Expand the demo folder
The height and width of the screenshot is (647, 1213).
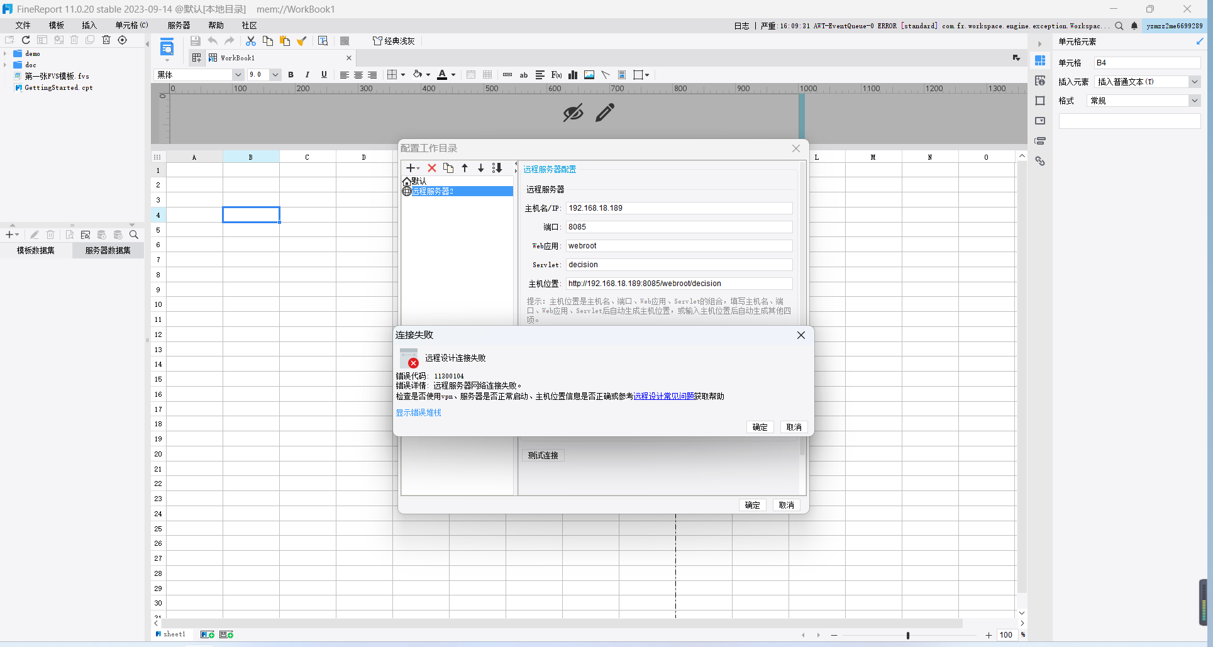pos(5,54)
